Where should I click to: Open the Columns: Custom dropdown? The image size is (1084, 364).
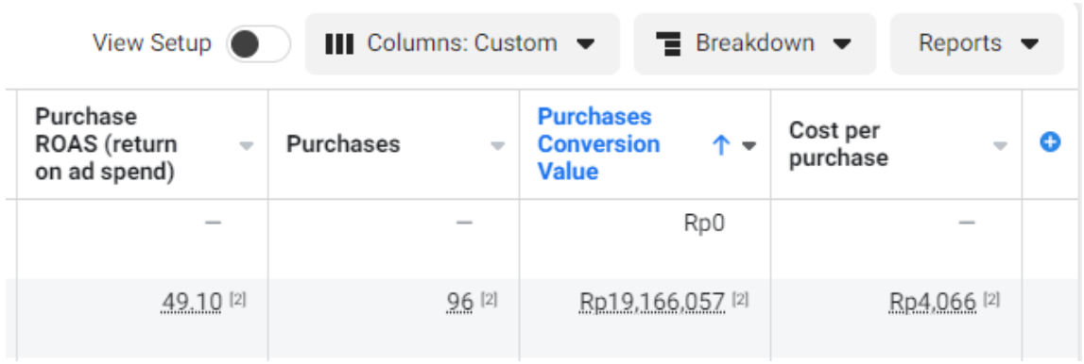[x=462, y=43]
